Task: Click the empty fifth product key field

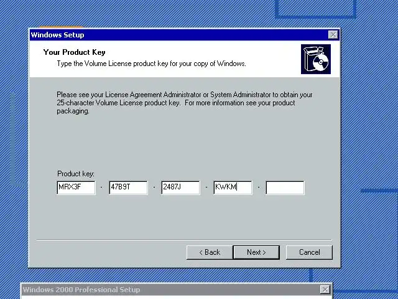Action: 285,187
